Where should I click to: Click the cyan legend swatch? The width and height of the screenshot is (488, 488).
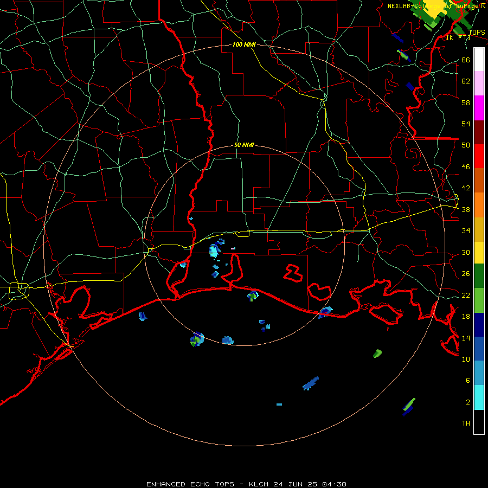pyautogui.click(x=479, y=397)
